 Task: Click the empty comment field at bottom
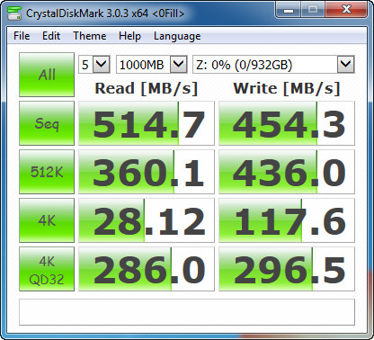coord(187,312)
